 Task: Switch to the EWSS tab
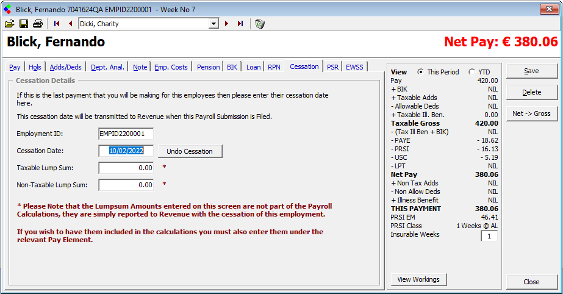[x=354, y=67]
